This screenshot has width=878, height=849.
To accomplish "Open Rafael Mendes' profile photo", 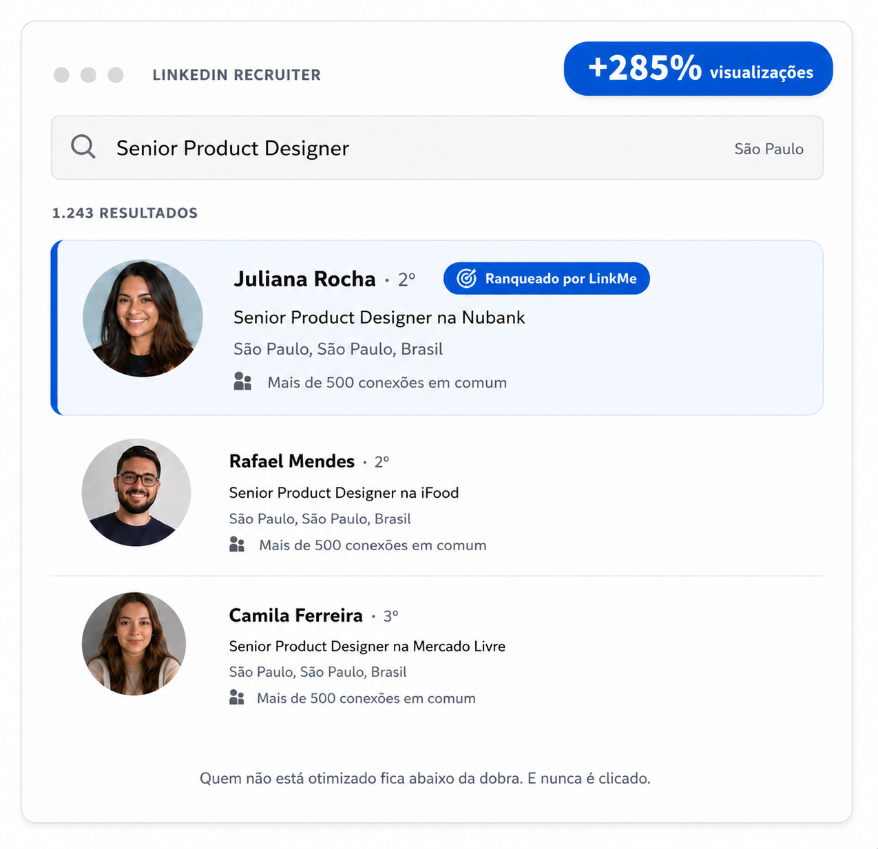I will tap(136, 493).
